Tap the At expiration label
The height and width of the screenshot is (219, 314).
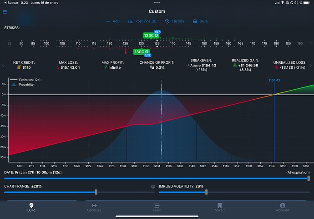coord(298,173)
